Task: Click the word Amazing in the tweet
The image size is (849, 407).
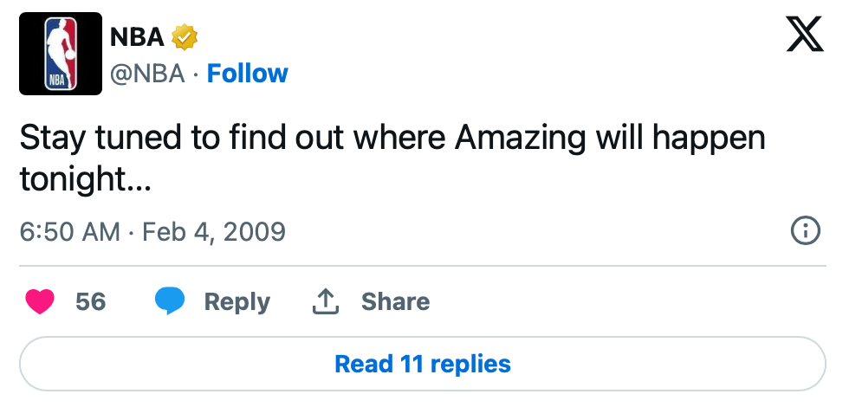Action: [521, 139]
